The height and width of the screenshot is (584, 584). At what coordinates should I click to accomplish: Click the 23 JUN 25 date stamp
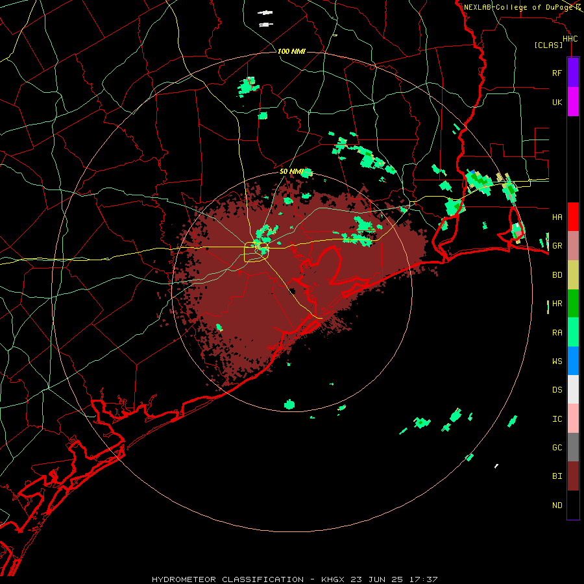(x=376, y=579)
